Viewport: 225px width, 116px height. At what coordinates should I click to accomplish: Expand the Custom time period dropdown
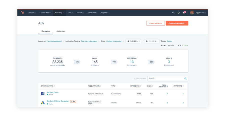click(x=115, y=41)
